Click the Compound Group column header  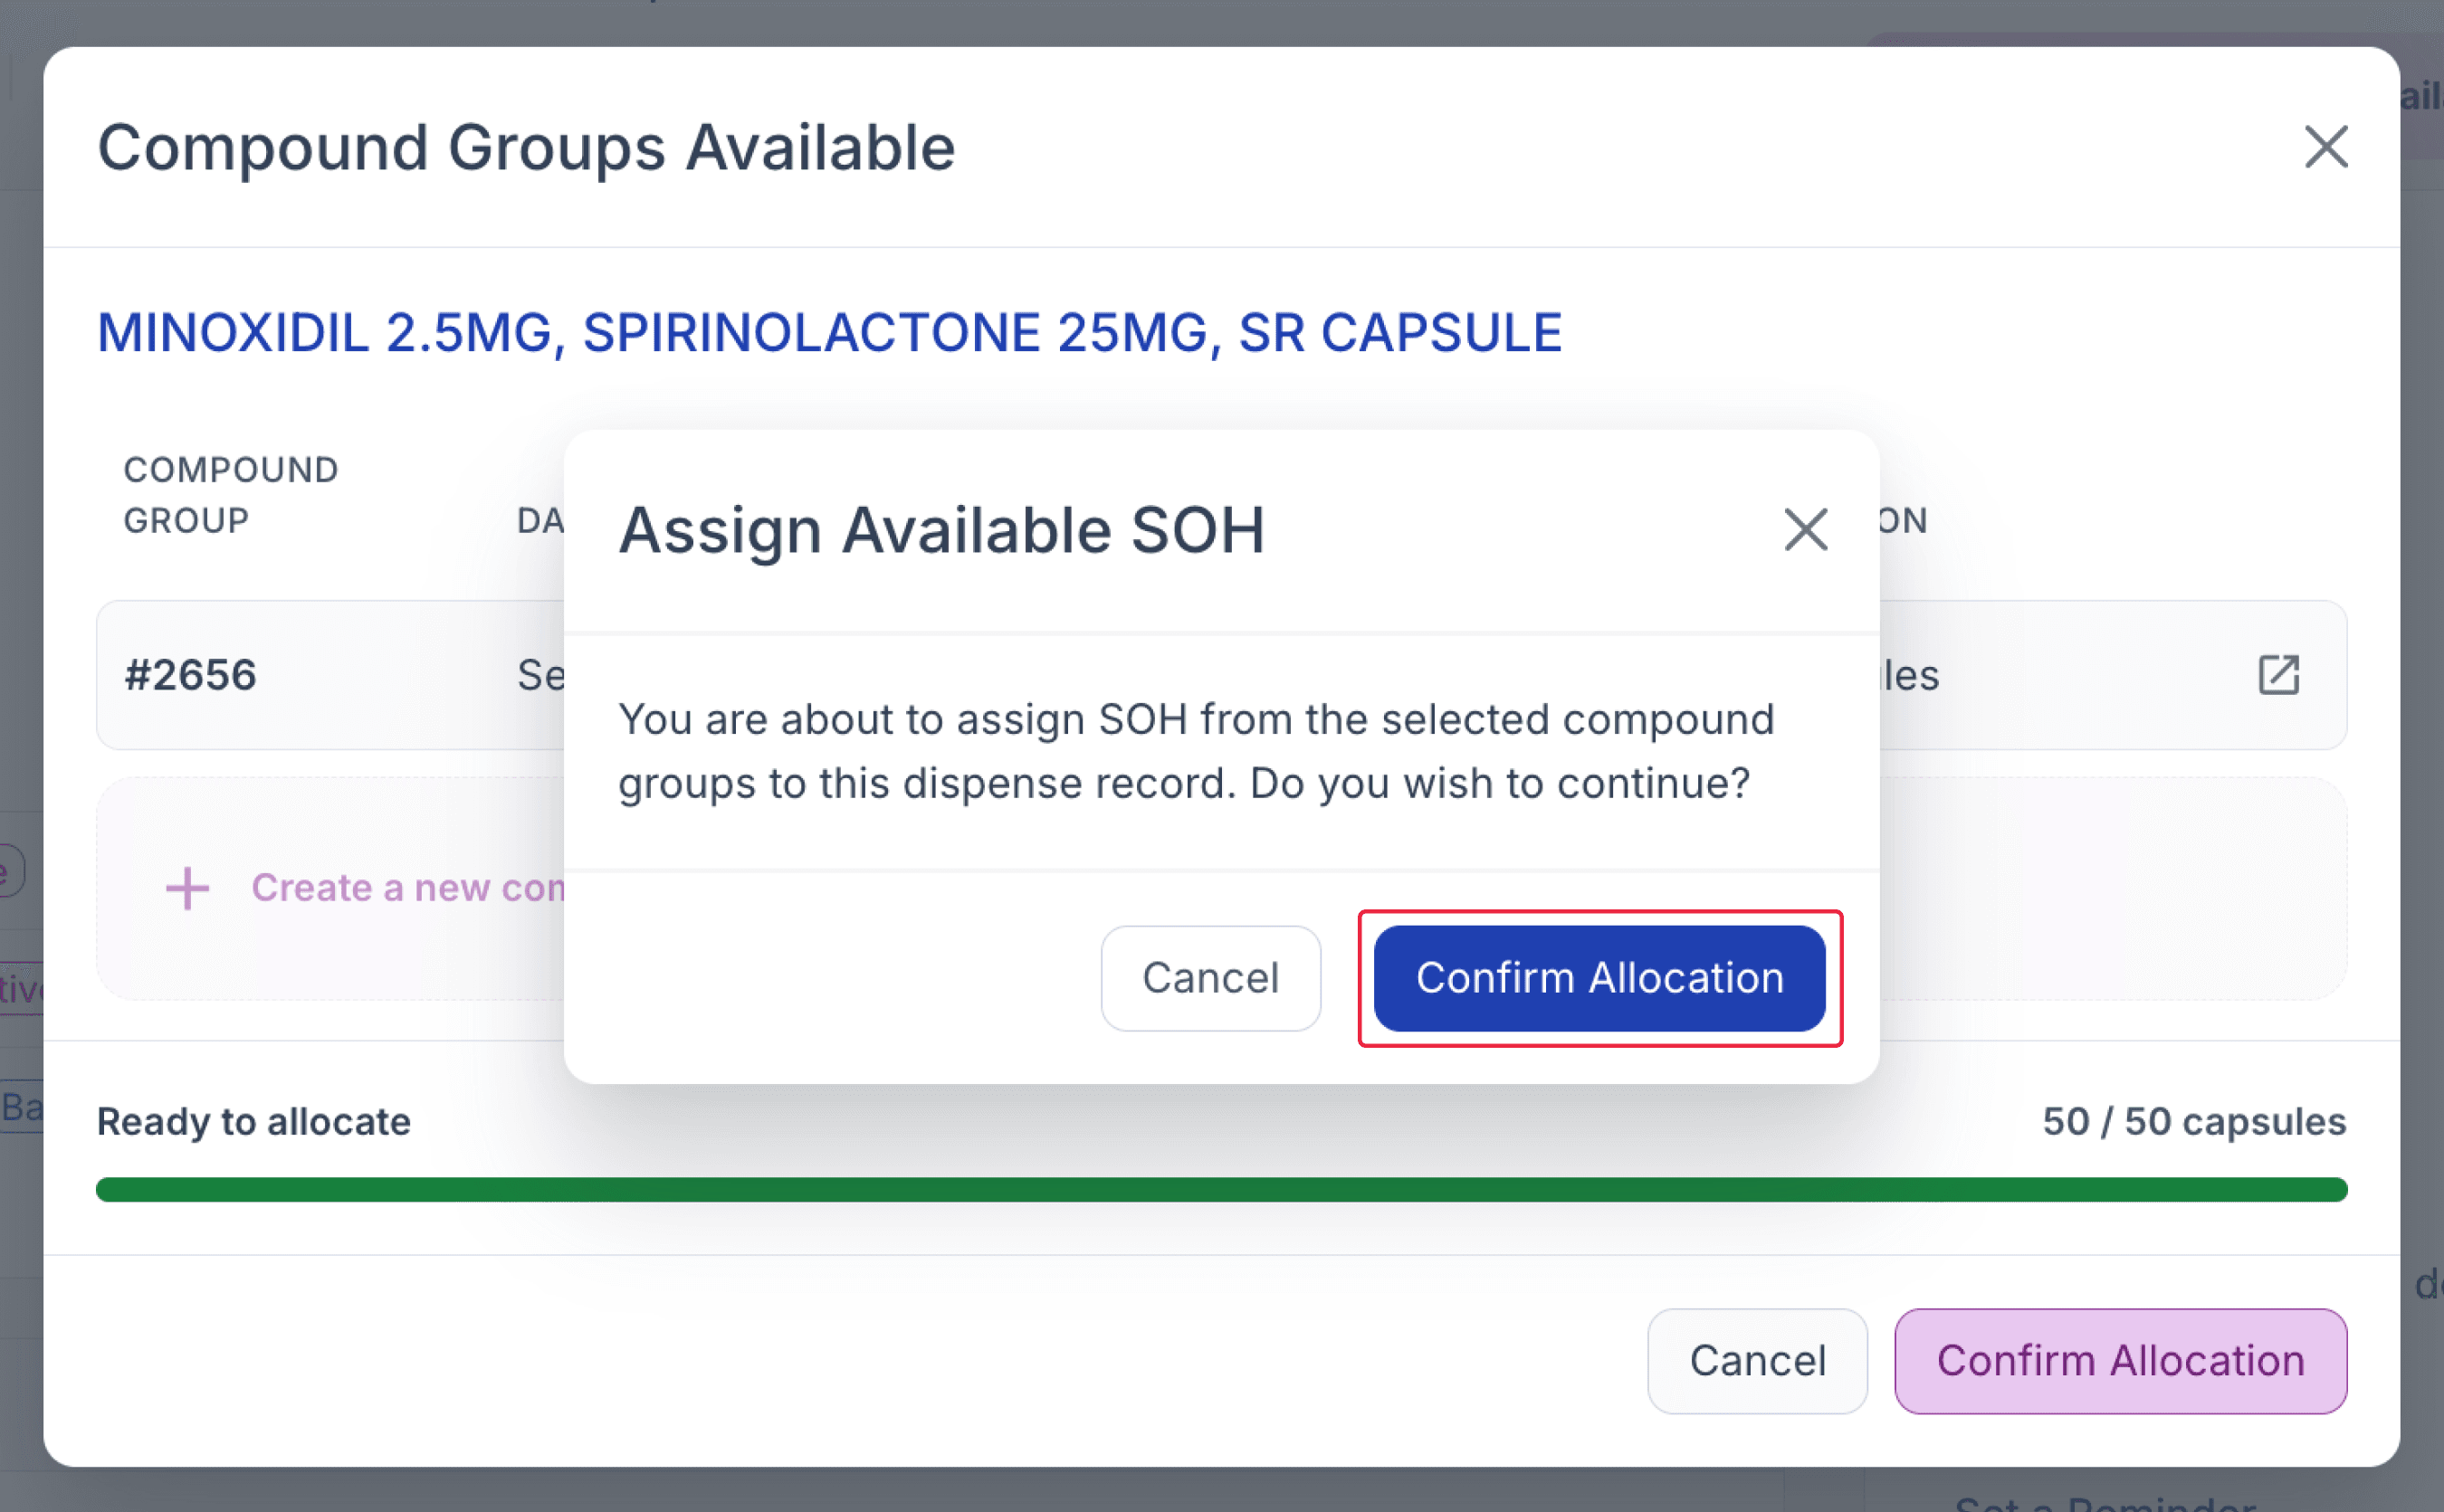click(x=231, y=495)
